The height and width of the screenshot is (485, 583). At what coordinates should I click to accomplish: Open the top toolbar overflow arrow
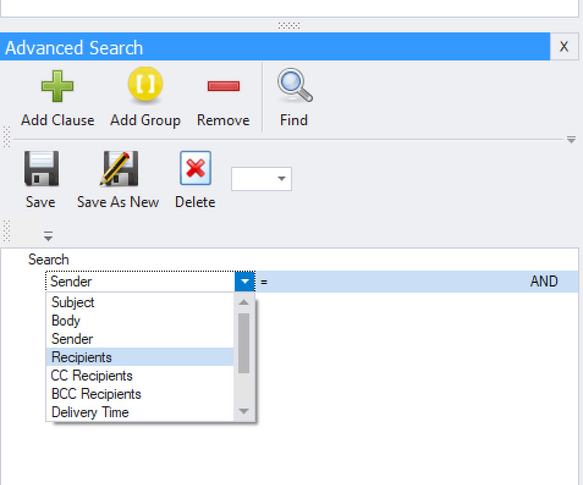tap(571, 140)
